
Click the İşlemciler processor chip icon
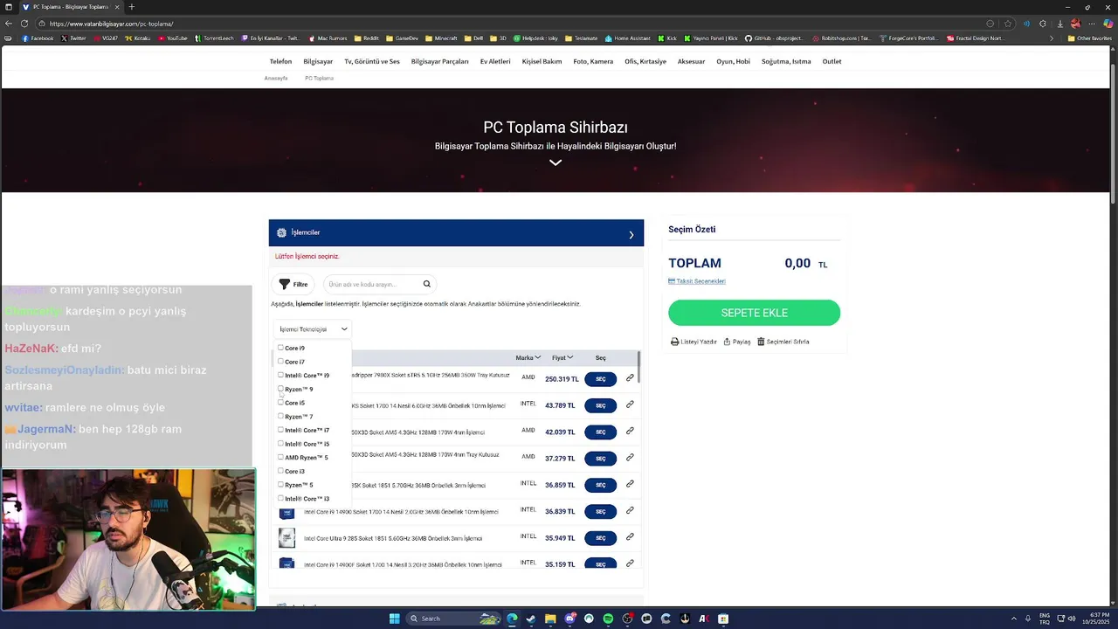pos(281,232)
